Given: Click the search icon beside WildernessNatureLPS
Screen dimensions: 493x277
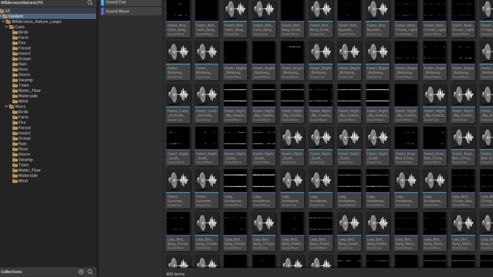Looking at the screenshot, I should pyautogui.click(x=90, y=3).
